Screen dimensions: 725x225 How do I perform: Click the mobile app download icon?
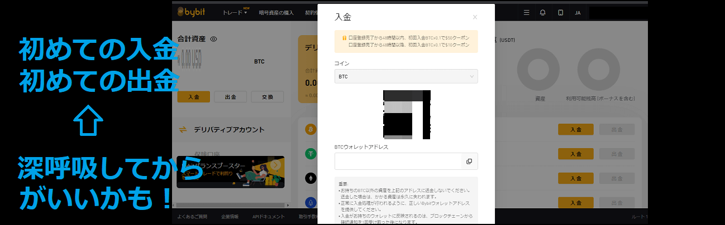point(561,13)
